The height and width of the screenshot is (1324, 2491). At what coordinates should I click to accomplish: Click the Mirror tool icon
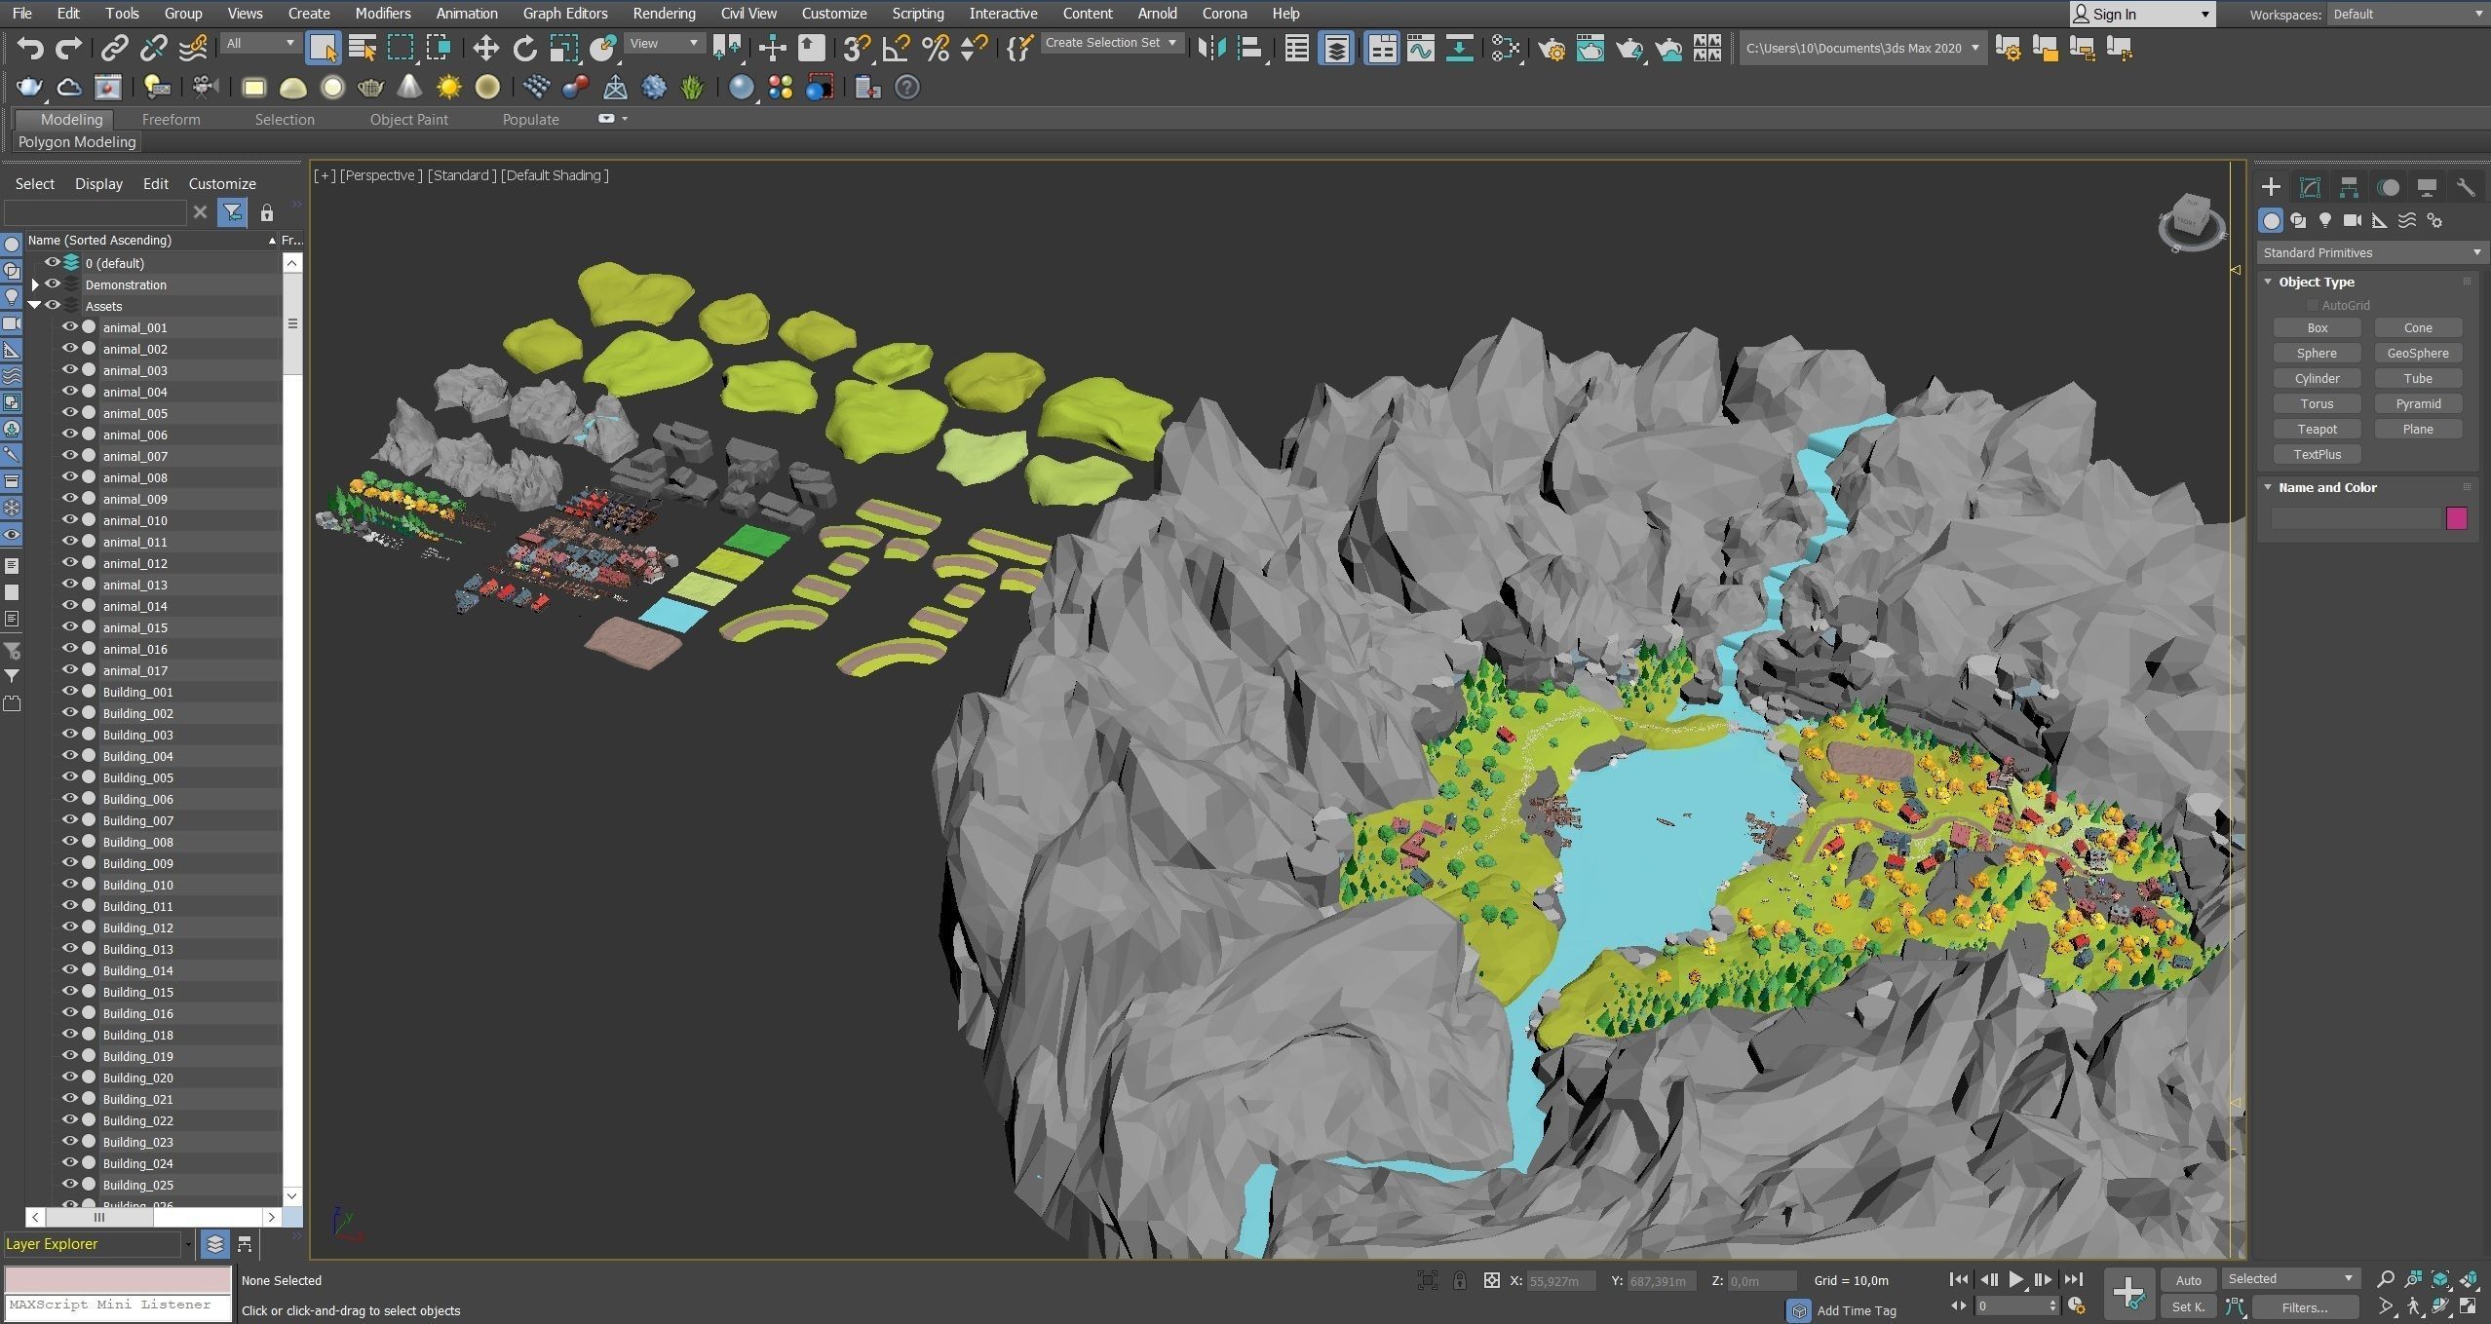pos(1210,48)
